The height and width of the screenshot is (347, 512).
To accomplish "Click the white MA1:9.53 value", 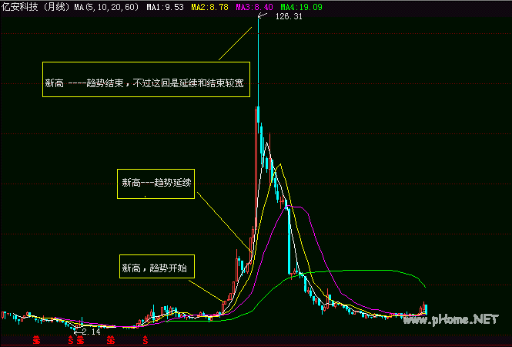I will [165, 7].
